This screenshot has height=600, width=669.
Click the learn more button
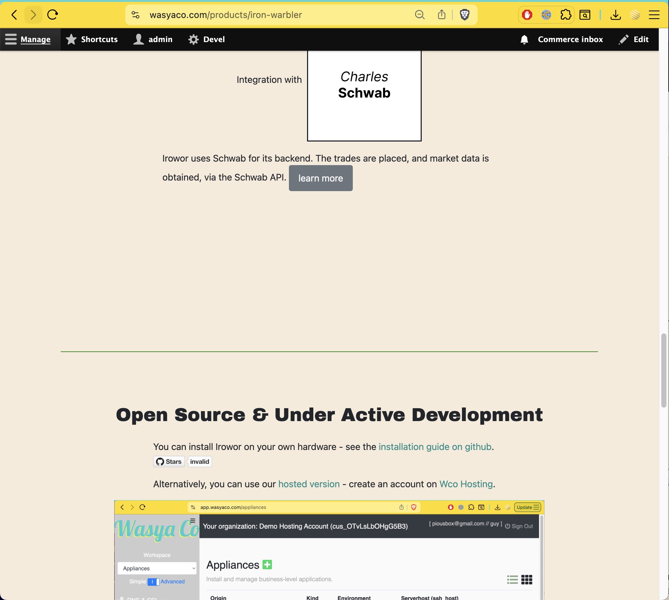320,178
